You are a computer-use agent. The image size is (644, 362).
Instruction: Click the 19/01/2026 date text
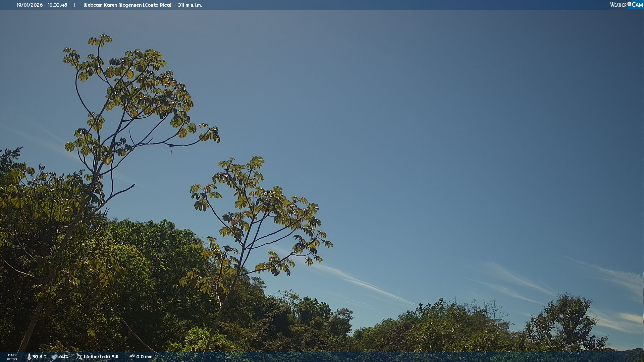[x=30, y=5]
